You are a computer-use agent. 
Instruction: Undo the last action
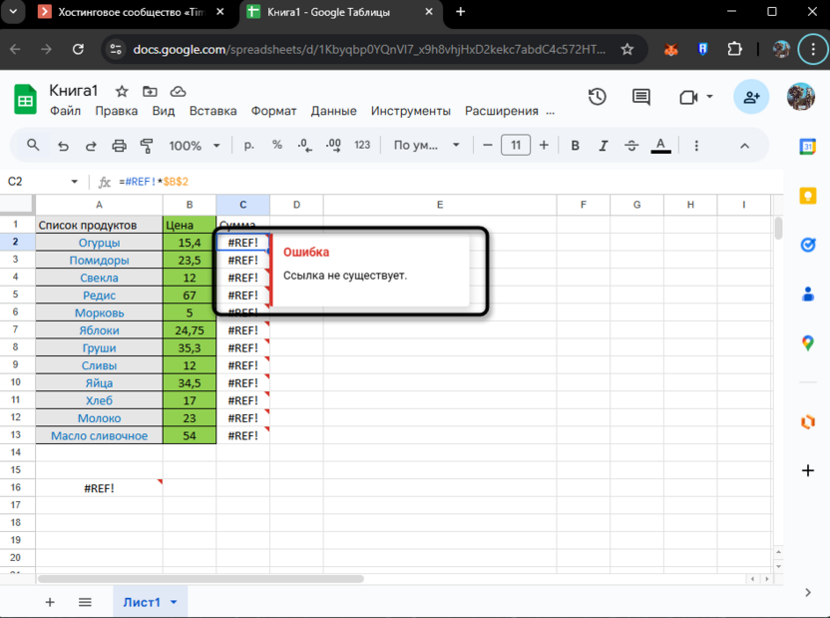tap(63, 146)
